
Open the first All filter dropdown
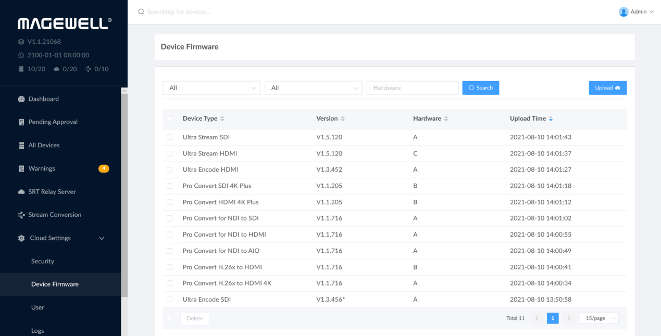(x=211, y=88)
